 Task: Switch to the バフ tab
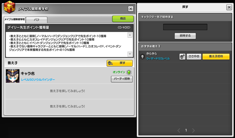click(x=37, y=20)
